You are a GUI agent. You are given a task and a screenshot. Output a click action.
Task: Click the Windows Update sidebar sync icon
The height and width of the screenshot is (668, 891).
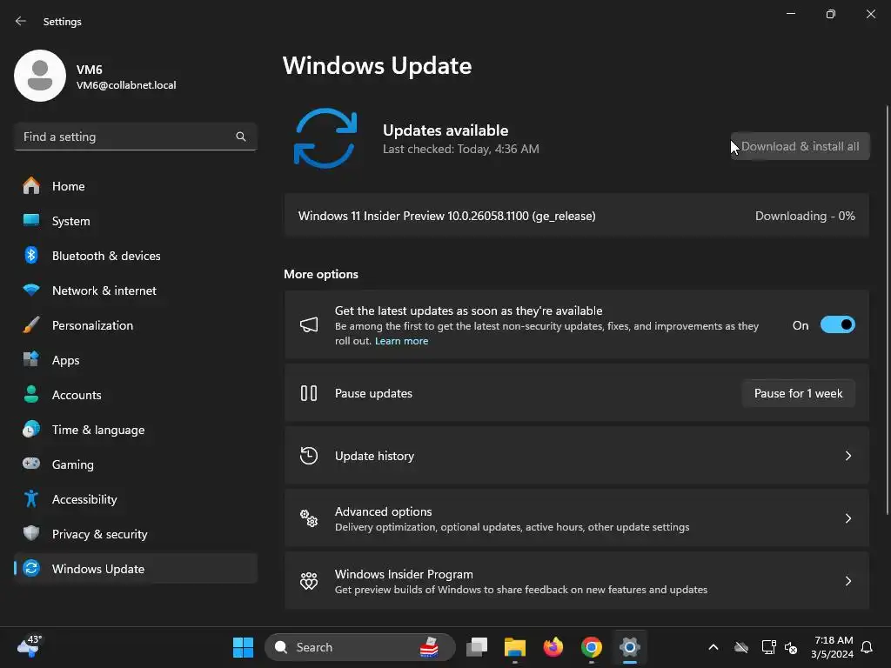(x=31, y=568)
